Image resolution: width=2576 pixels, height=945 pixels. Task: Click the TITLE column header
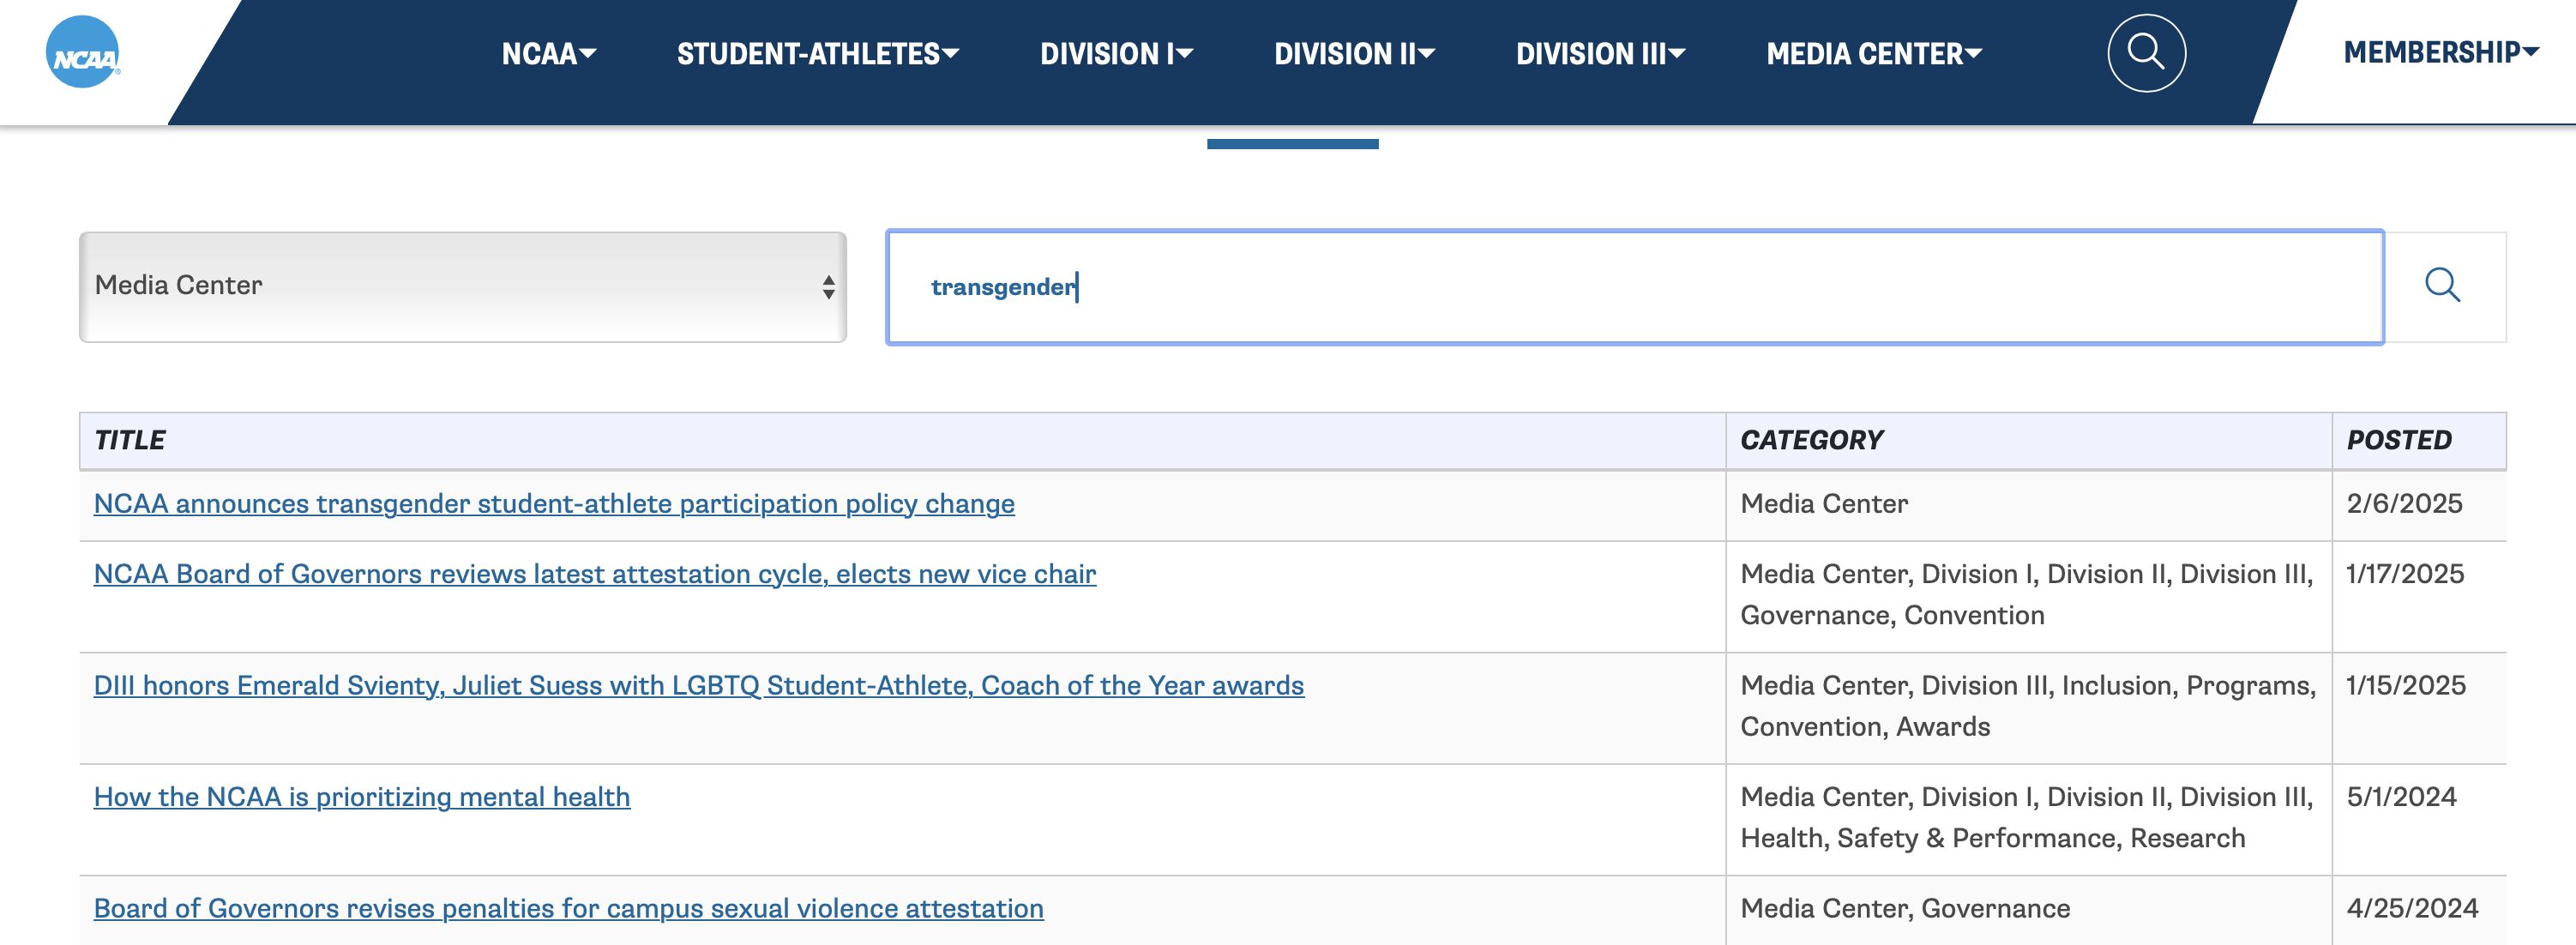pyautogui.click(x=130, y=440)
